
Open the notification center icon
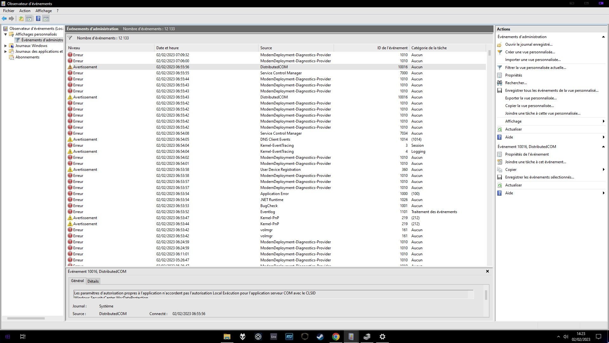[x=599, y=337]
